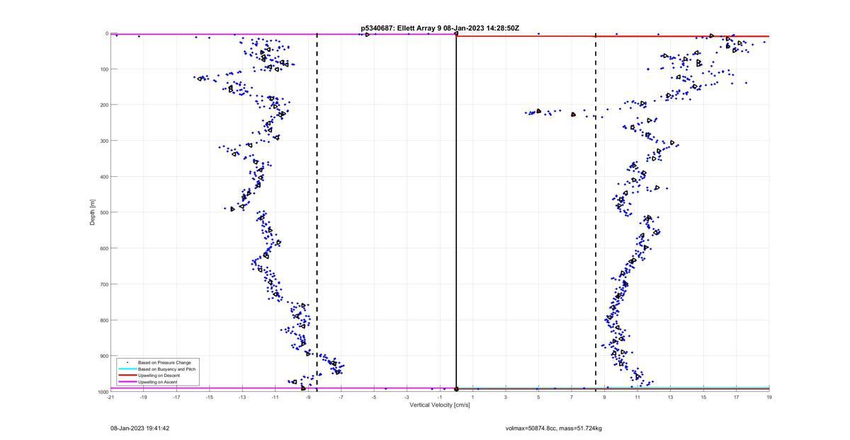
Task: Select the 'Depth [m]' y-axis label
Action: click(x=92, y=212)
